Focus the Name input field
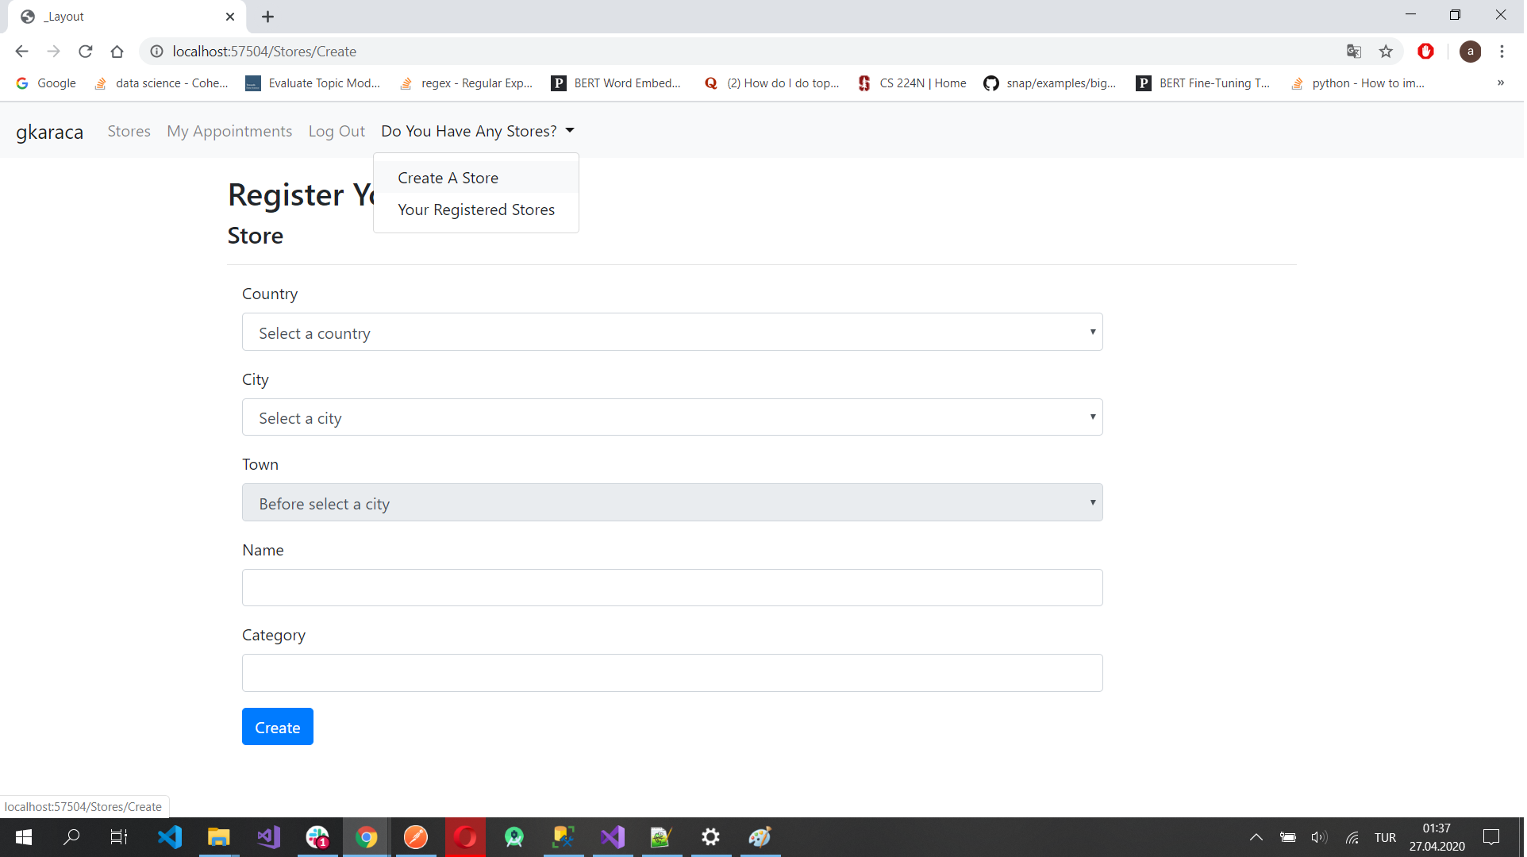The height and width of the screenshot is (857, 1527). pos(671,588)
